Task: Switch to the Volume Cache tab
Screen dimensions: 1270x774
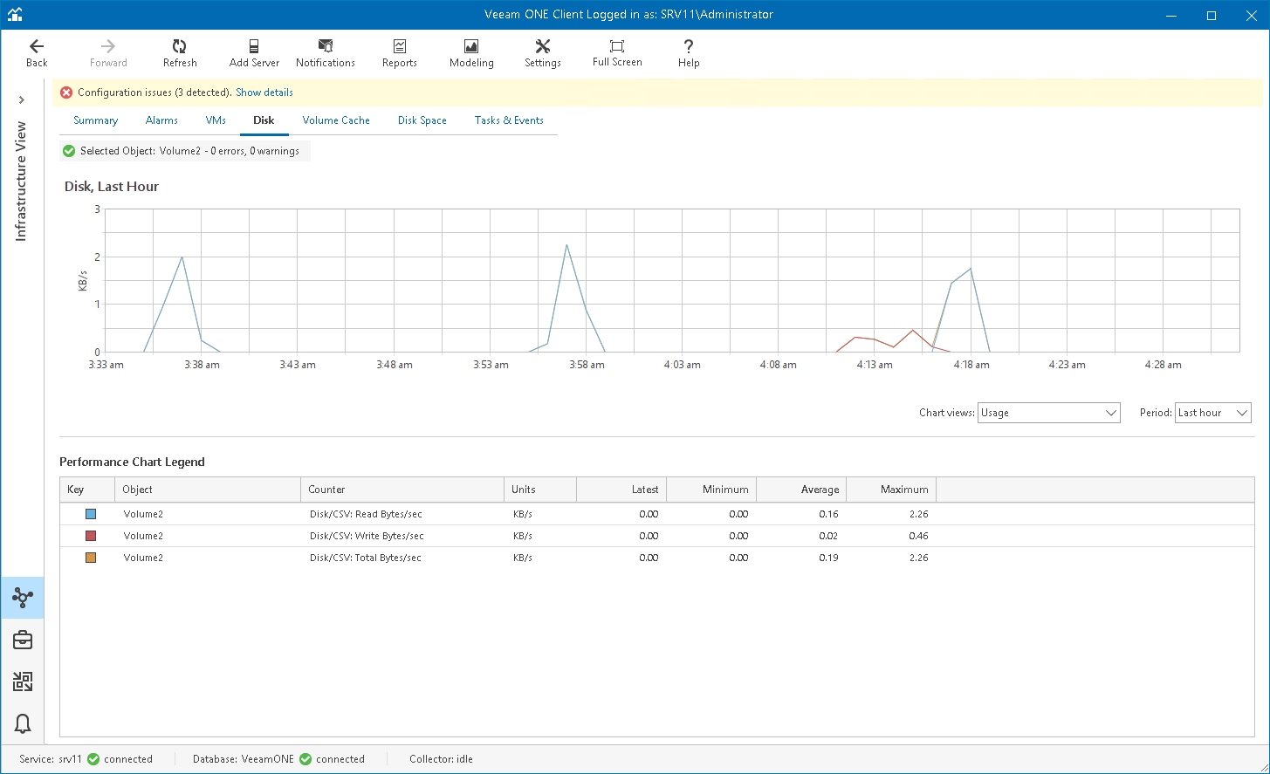Action: point(336,120)
